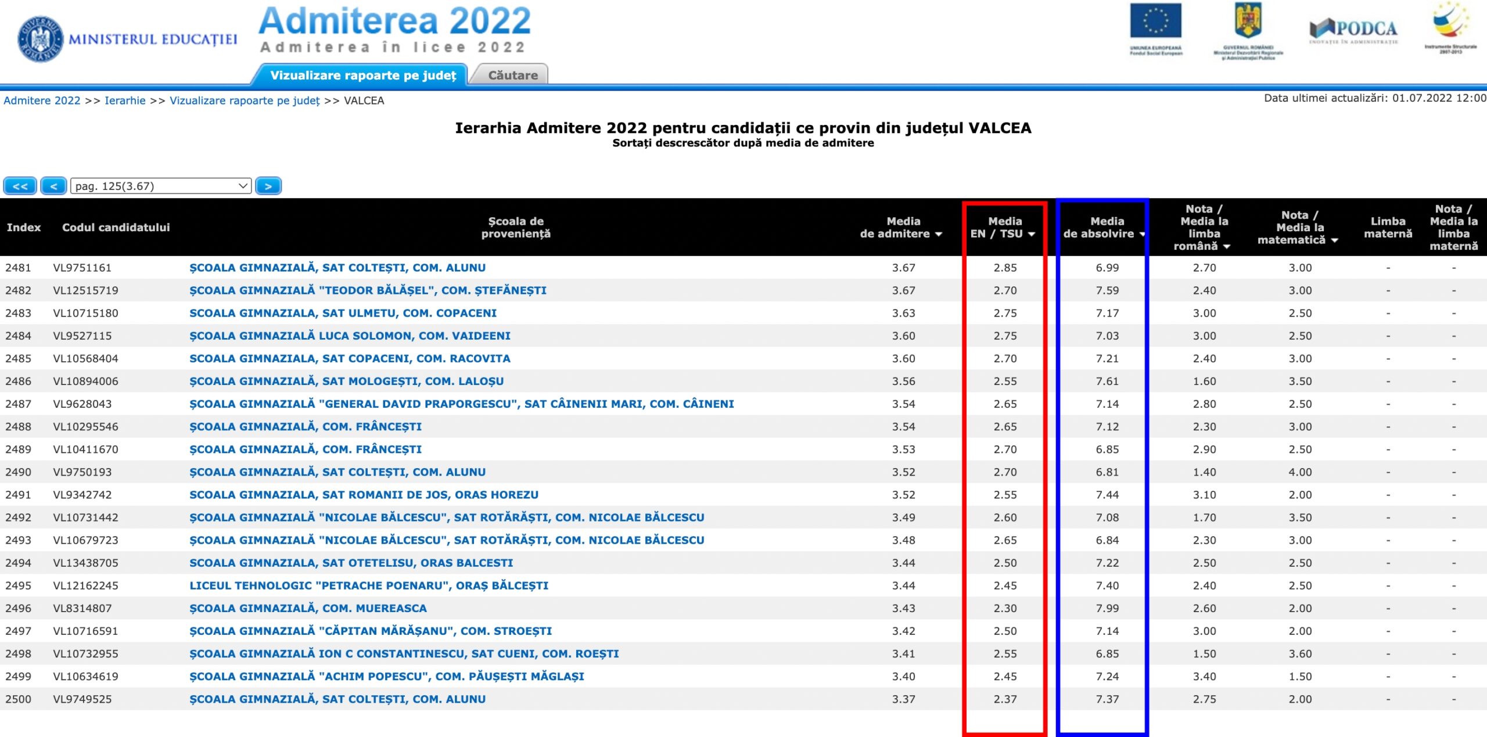Open SAT ROMANII DE JOS, ORAS HOREZU link
Viewport: 1487px width, 737px height.
(364, 495)
